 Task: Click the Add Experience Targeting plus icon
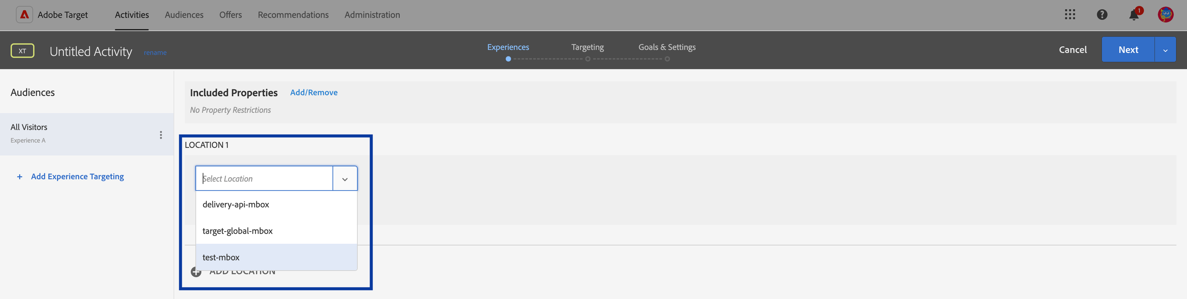(x=19, y=176)
